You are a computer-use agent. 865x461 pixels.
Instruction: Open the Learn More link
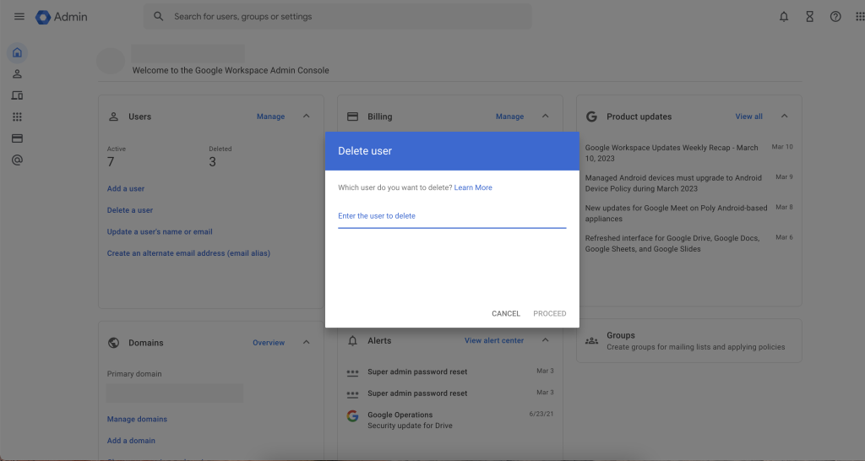(x=473, y=187)
